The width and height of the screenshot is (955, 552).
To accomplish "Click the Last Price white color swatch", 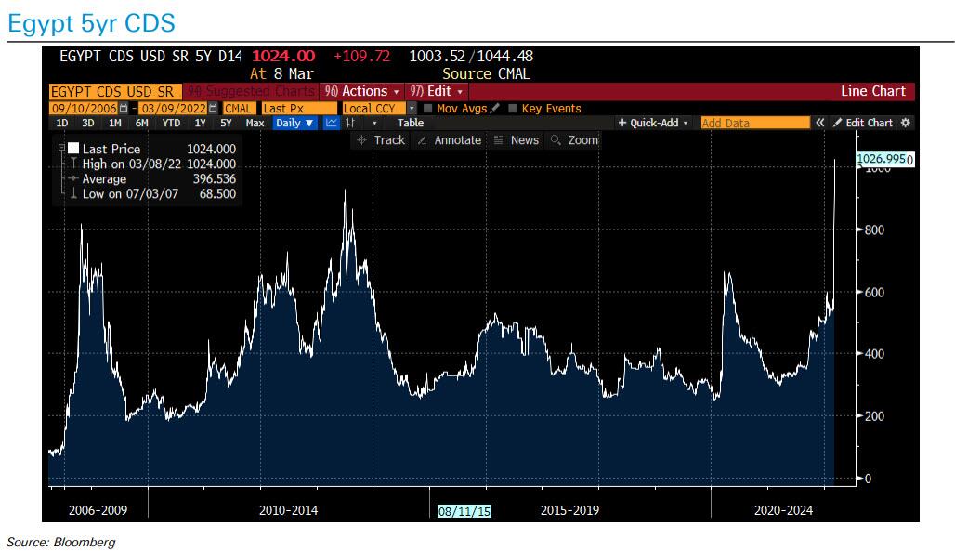I will pyautogui.click(x=72, y=149).
